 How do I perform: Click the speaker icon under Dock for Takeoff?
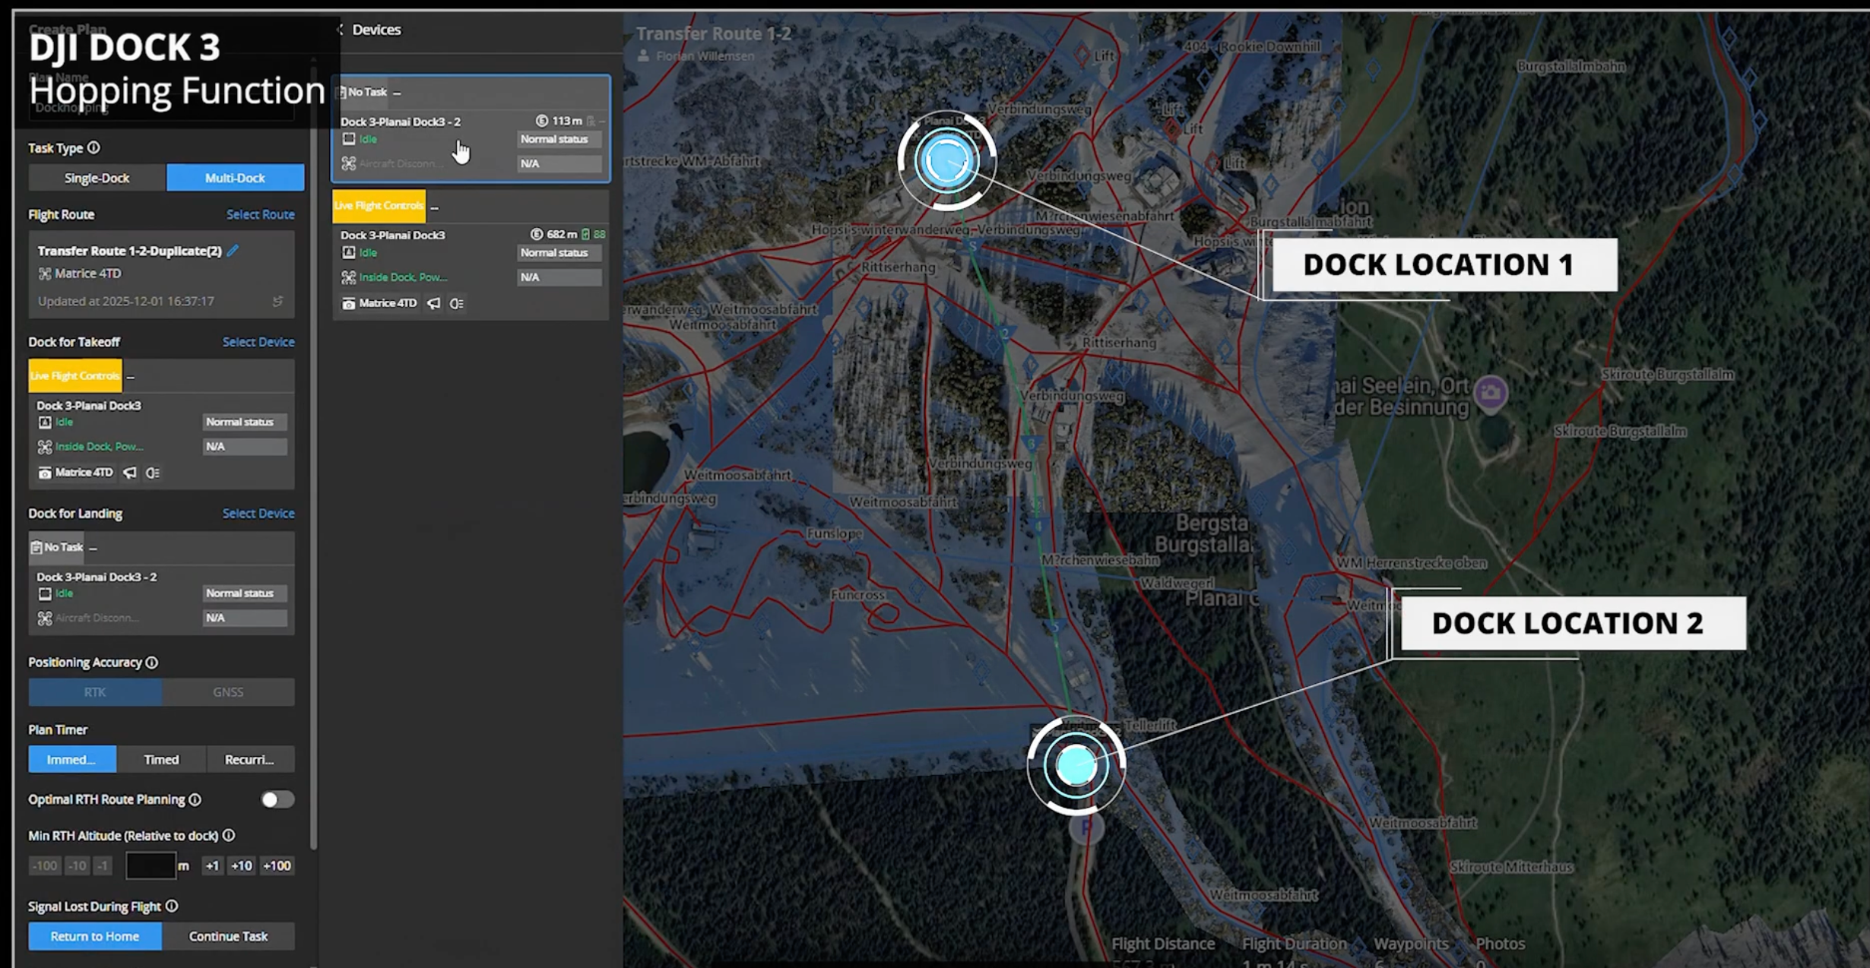click(x=130, y=473)
